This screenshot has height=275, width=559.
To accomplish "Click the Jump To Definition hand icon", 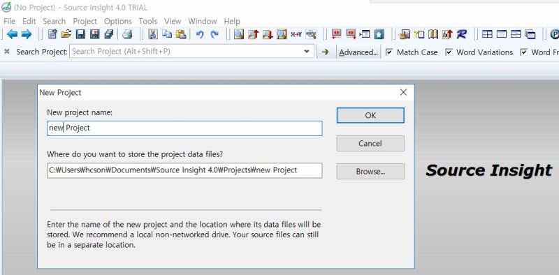I will tap(405, 34).
